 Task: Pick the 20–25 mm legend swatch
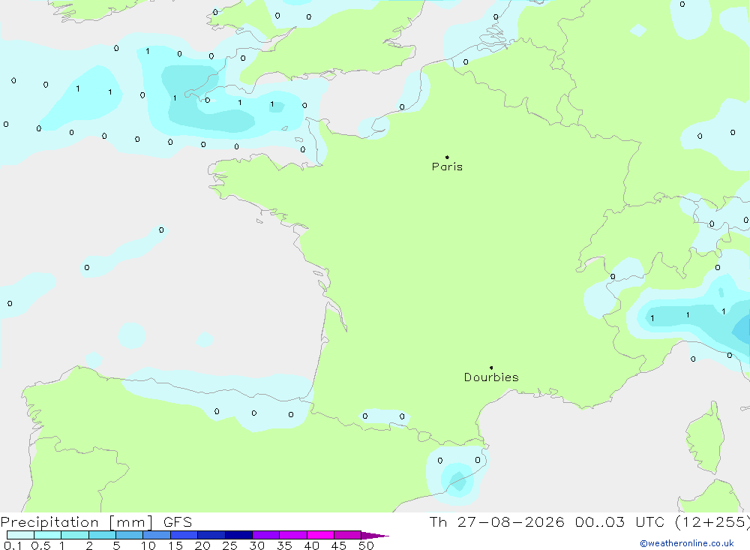pyautogui.click(x=211, y=535)
